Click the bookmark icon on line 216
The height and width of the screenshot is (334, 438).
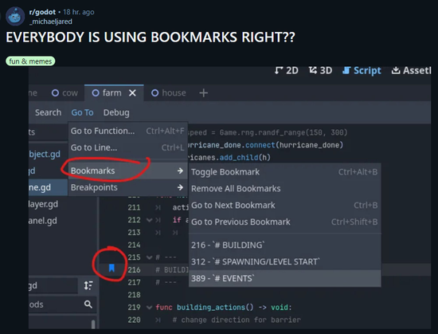point(111,268)
